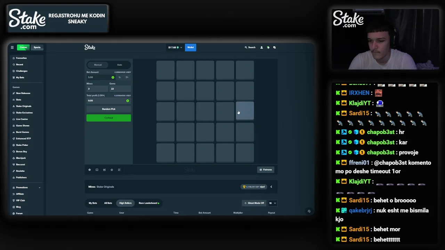This screenshot has width=445, height=250.
Task: Open the chat icon in header
Action: pos(274,47)
